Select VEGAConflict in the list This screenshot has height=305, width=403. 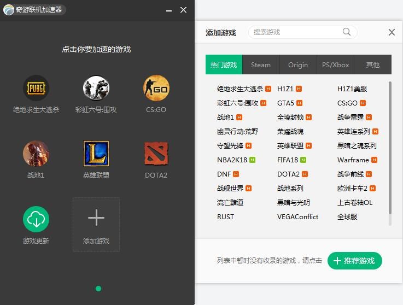297,217
